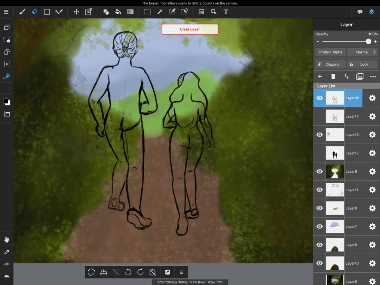This screenshot has height=285, width=380.
Task: Select the Bucket fill tool
Action: (x=118, y=12)
